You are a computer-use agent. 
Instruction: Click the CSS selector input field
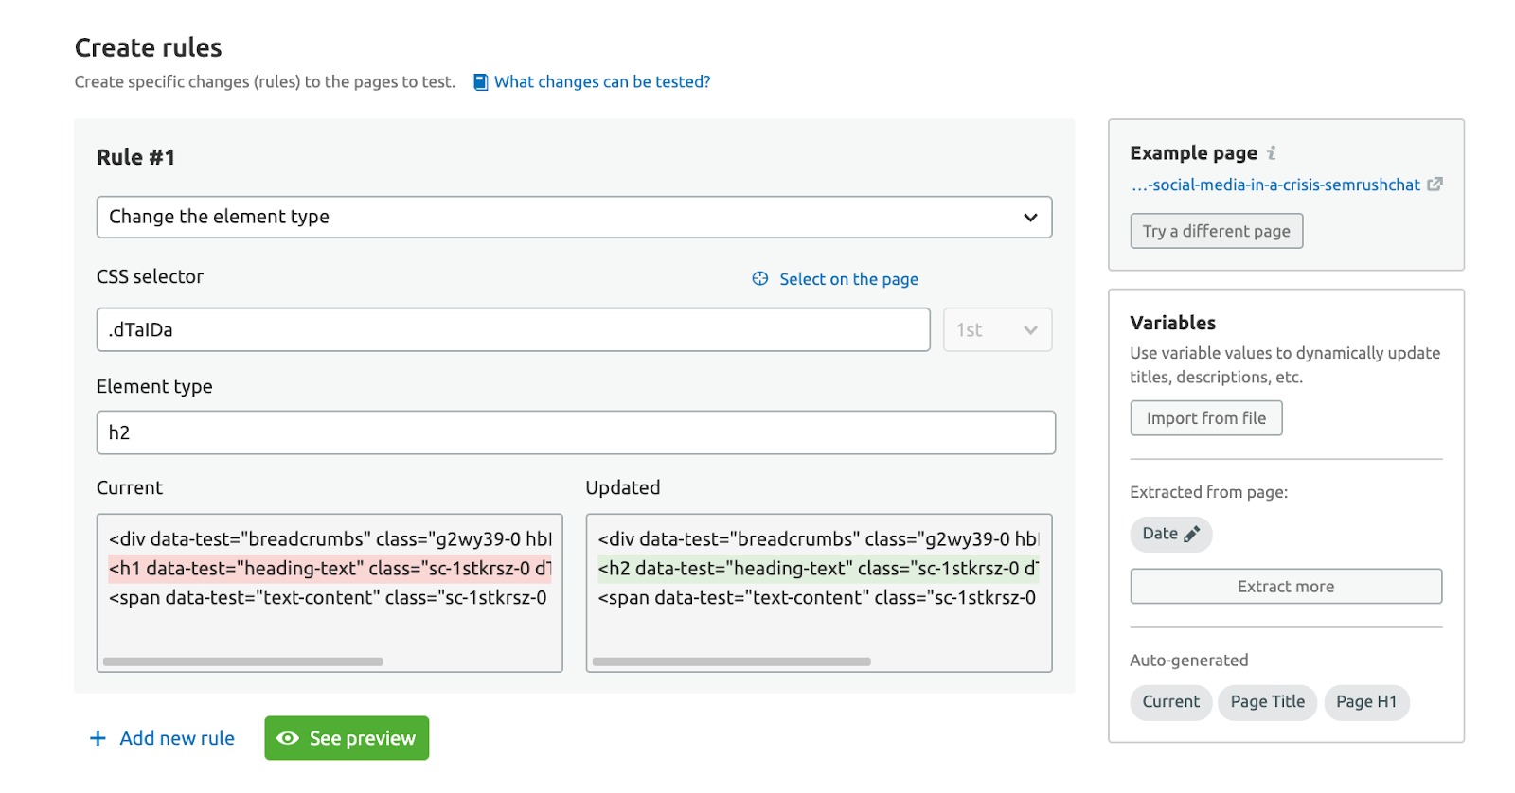[512, 329]
